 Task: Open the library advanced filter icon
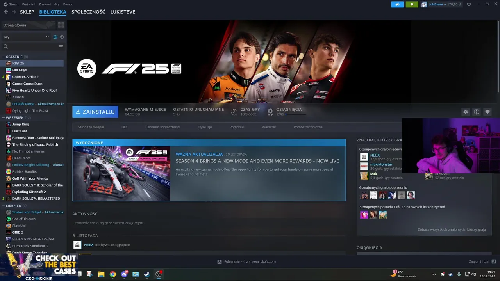(61, 47)
